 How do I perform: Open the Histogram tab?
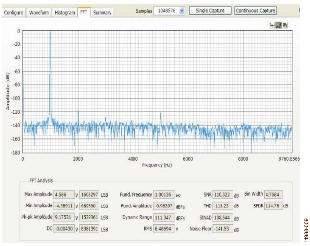coord(65,13)
